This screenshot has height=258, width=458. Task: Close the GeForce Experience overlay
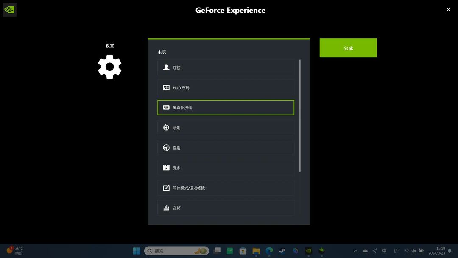click(x=448, y=10)
